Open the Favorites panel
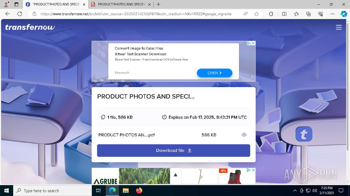This screenshot has height=196, width=350. pos(296,14)
